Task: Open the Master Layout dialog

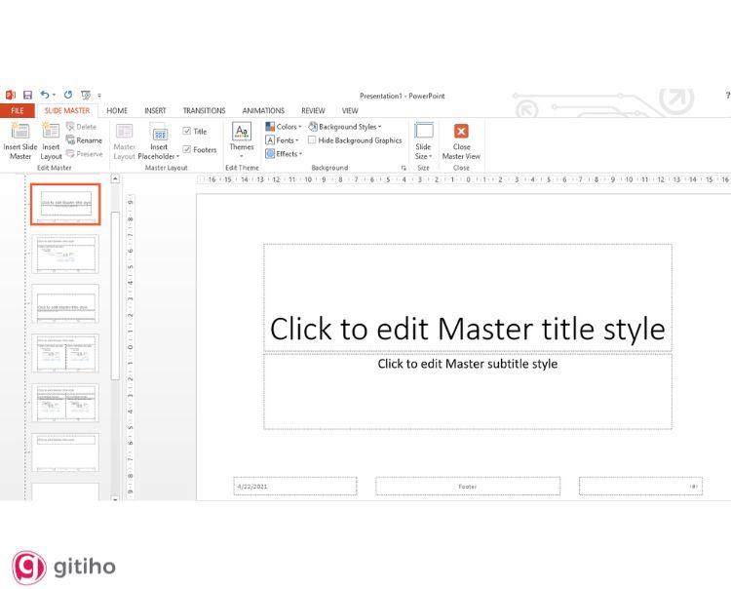Action: [124, 141]
